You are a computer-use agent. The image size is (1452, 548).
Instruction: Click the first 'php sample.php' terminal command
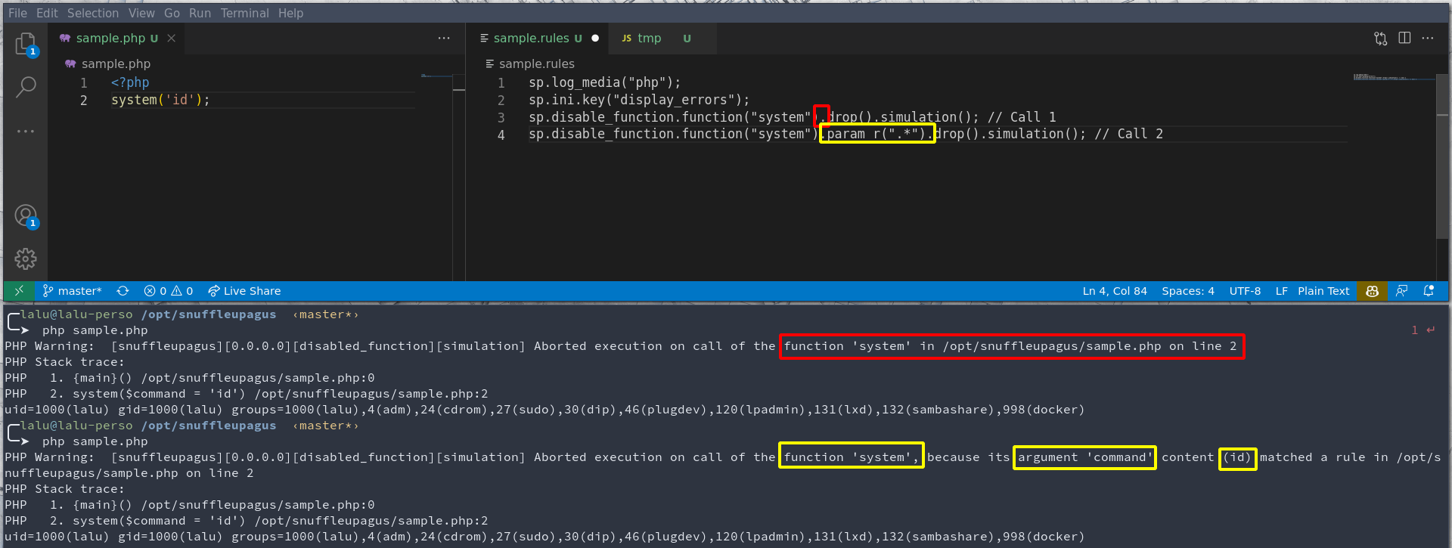click(95, 330)
